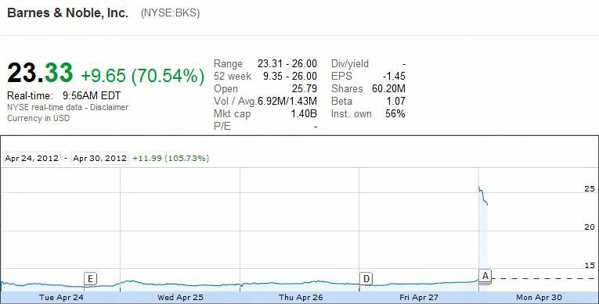Edit the Apr 30, 2012 end date field

(x=99, y=159)
